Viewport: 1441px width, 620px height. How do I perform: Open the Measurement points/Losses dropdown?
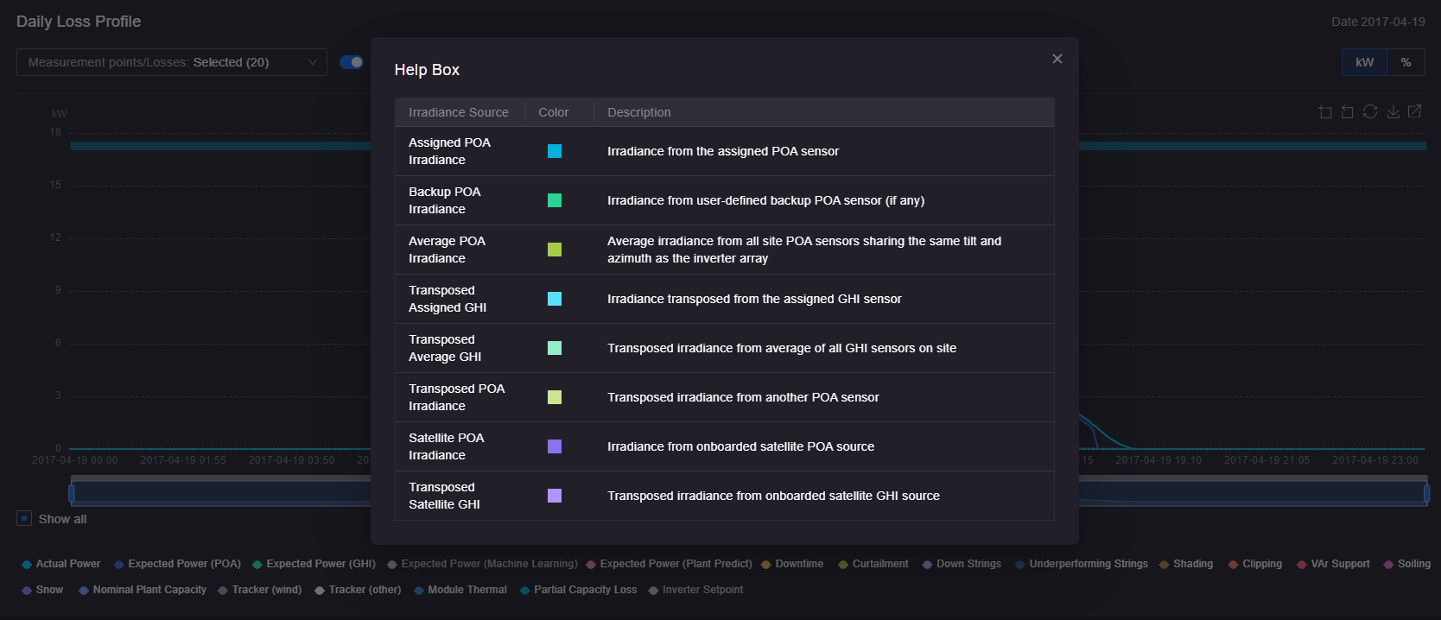[172, 62]
